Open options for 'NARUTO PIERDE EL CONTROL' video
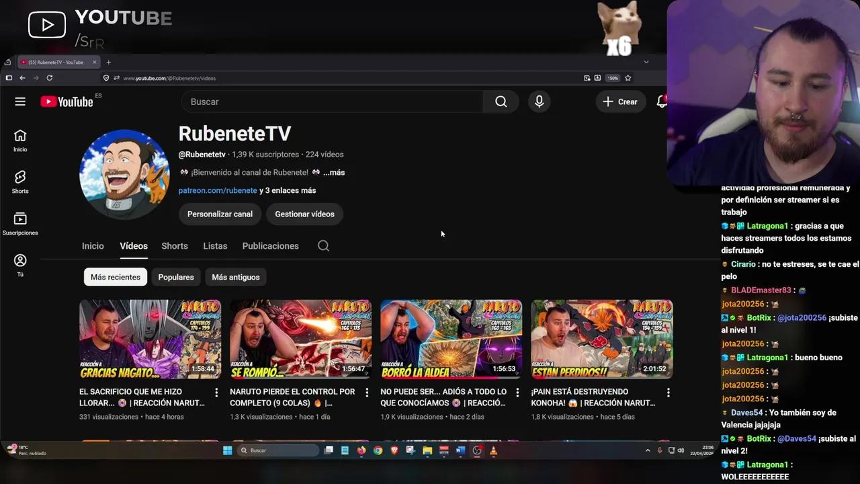Image resolution: width=860 pixels, height=484 pixels. 367,392
